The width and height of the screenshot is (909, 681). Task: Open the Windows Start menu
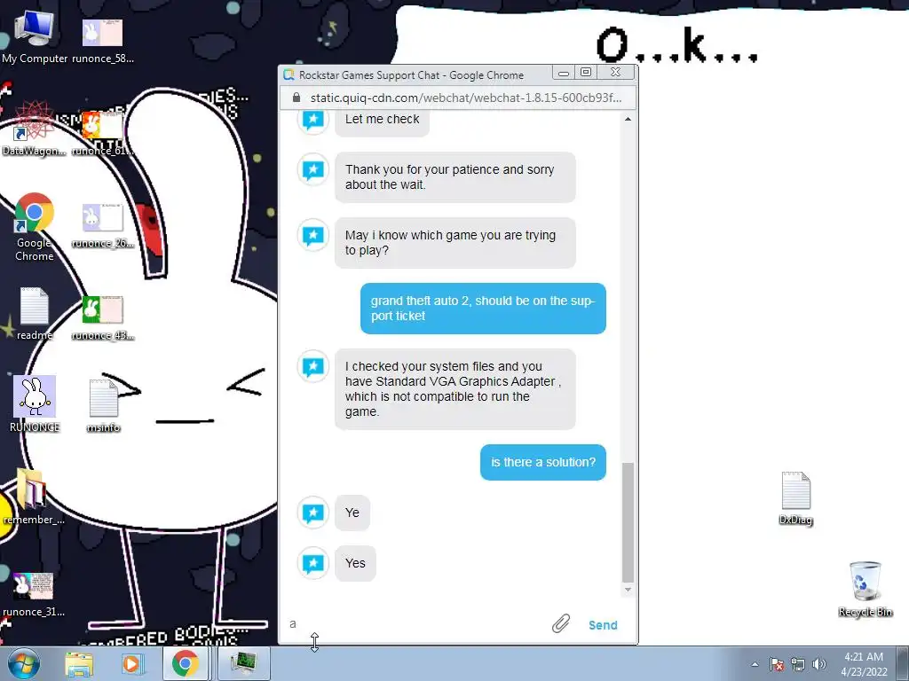(x=23, y=663)
